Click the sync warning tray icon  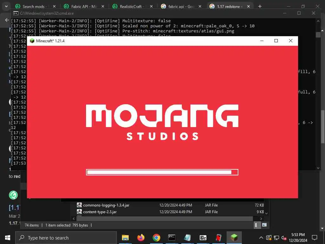coord(269,238)
